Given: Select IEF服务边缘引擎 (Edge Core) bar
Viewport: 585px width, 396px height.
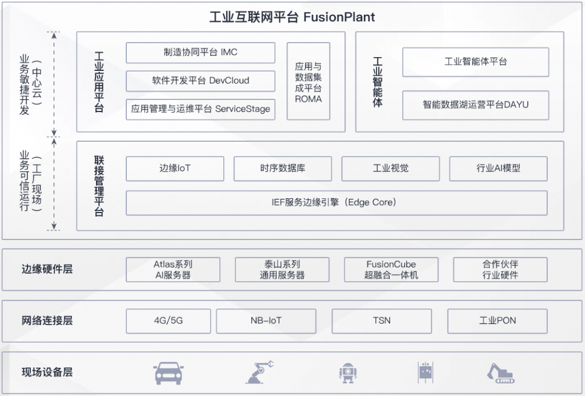Looking at the screenshot, I should click(x=336, y=203).
